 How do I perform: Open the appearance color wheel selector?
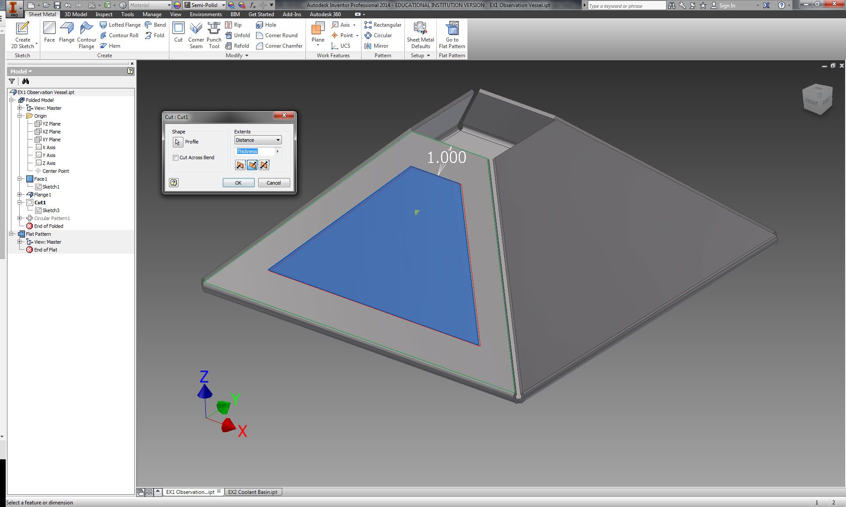177,5
